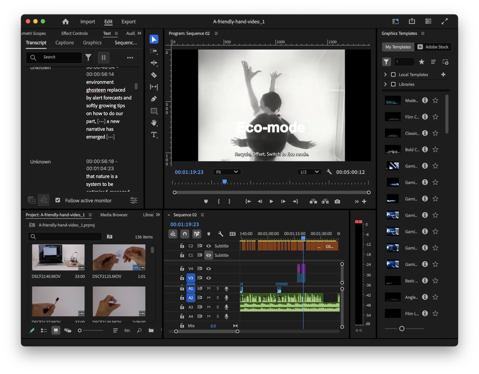Open the program monitor wrench settings
The width and height of the screenshot is (479, 374).
click(x=329, y=172)
